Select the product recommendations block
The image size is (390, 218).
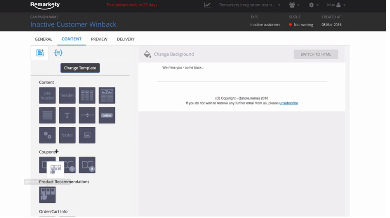pyautogui.click(x=47, y=195)
